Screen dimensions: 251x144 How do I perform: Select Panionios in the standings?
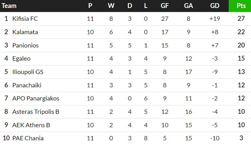pyautogui.click(x=25, y=45)
